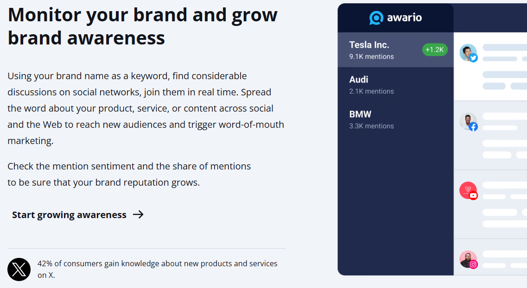
Task: Click the Monitor your brand heading
Action: pos(142,26)
